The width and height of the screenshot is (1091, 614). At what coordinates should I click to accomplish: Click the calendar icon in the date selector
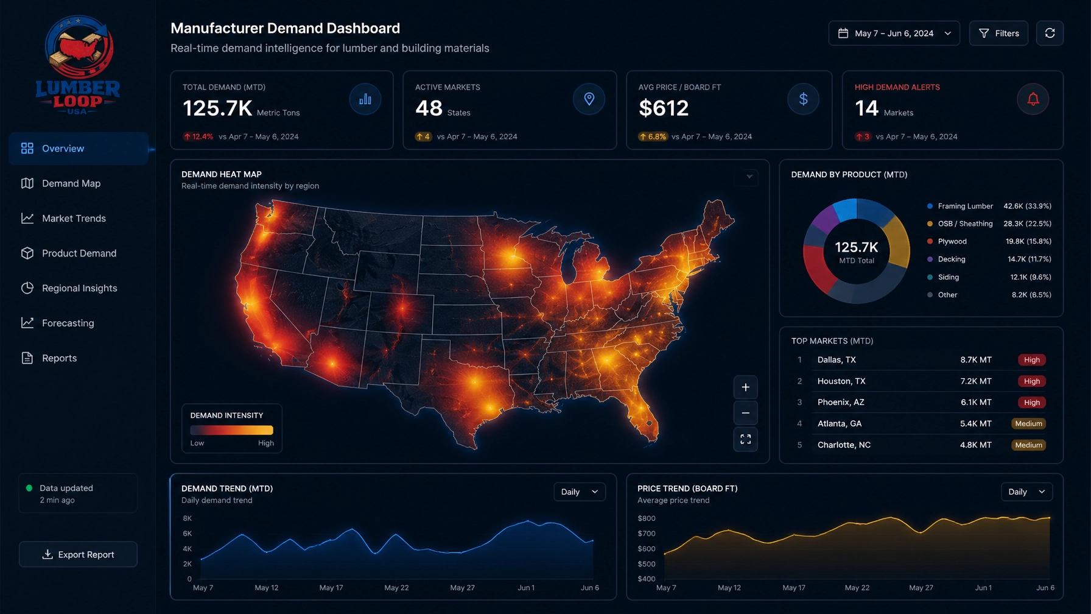[x=843, y=34]
